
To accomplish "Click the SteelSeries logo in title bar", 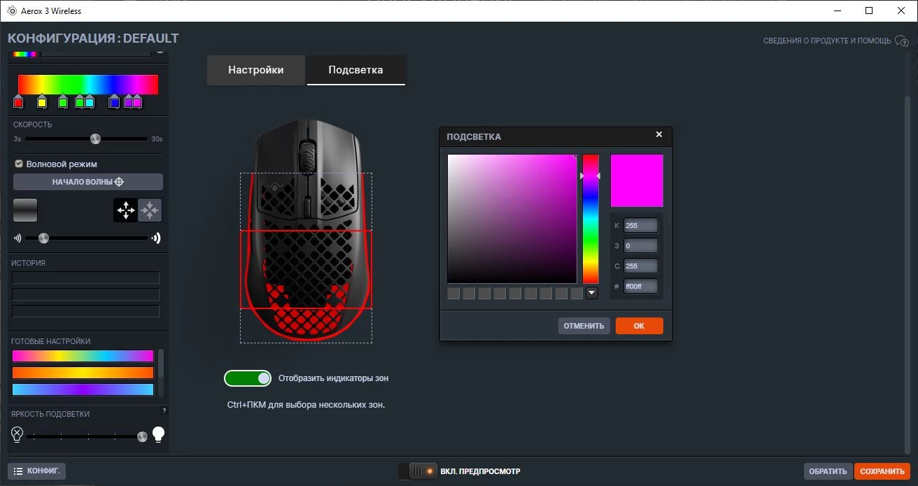I will (x=12, y=10).
